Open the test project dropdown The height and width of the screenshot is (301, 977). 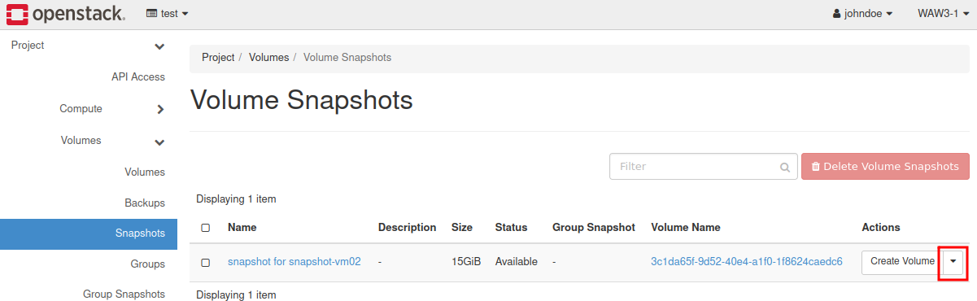[168, 14]
